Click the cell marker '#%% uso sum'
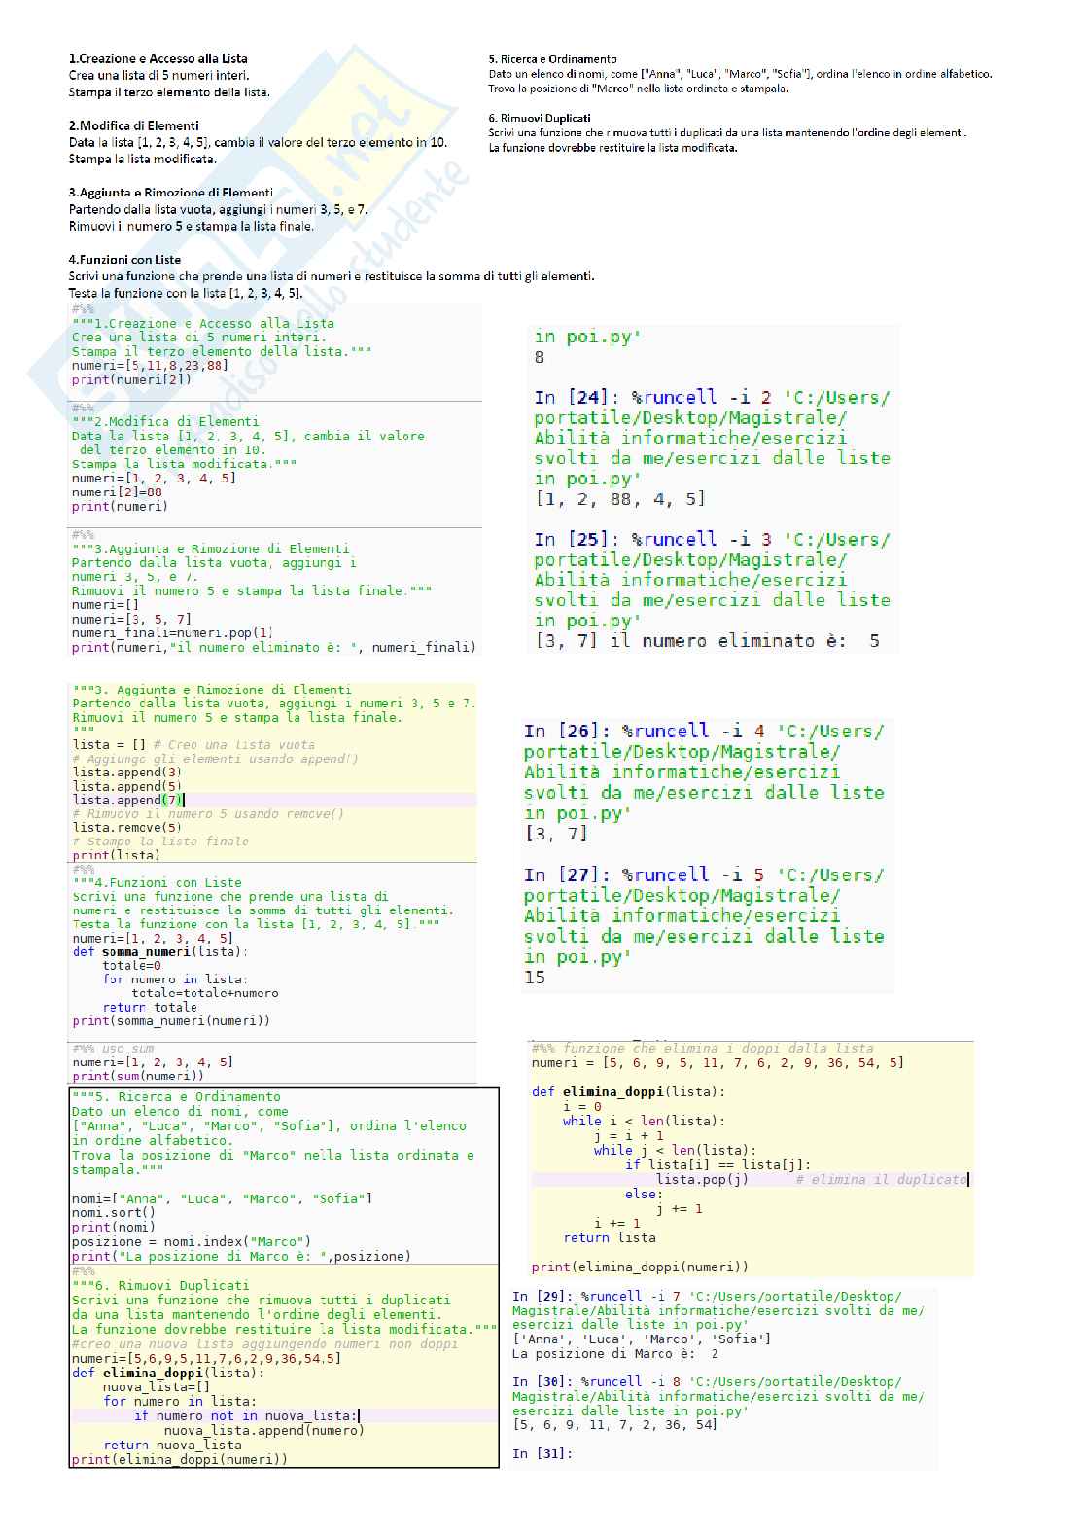 coord(113,1048)
